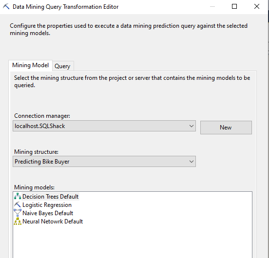Minimize the editor window
Image resolution: width=269 pixels, height=258 pixels.
[x=212, y=6]
